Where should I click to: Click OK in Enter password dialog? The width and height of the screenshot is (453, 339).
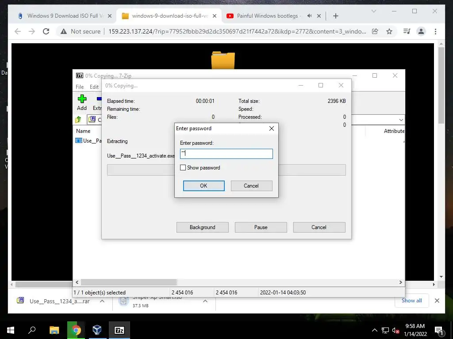203,186
